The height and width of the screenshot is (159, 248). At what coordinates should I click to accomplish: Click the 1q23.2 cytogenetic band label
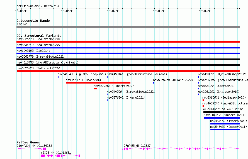(x=22, y=24)
